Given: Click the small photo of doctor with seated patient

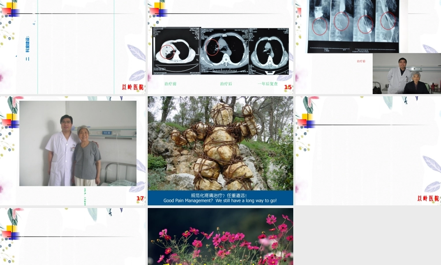Looking at the screenshot, I should point(406,74).
